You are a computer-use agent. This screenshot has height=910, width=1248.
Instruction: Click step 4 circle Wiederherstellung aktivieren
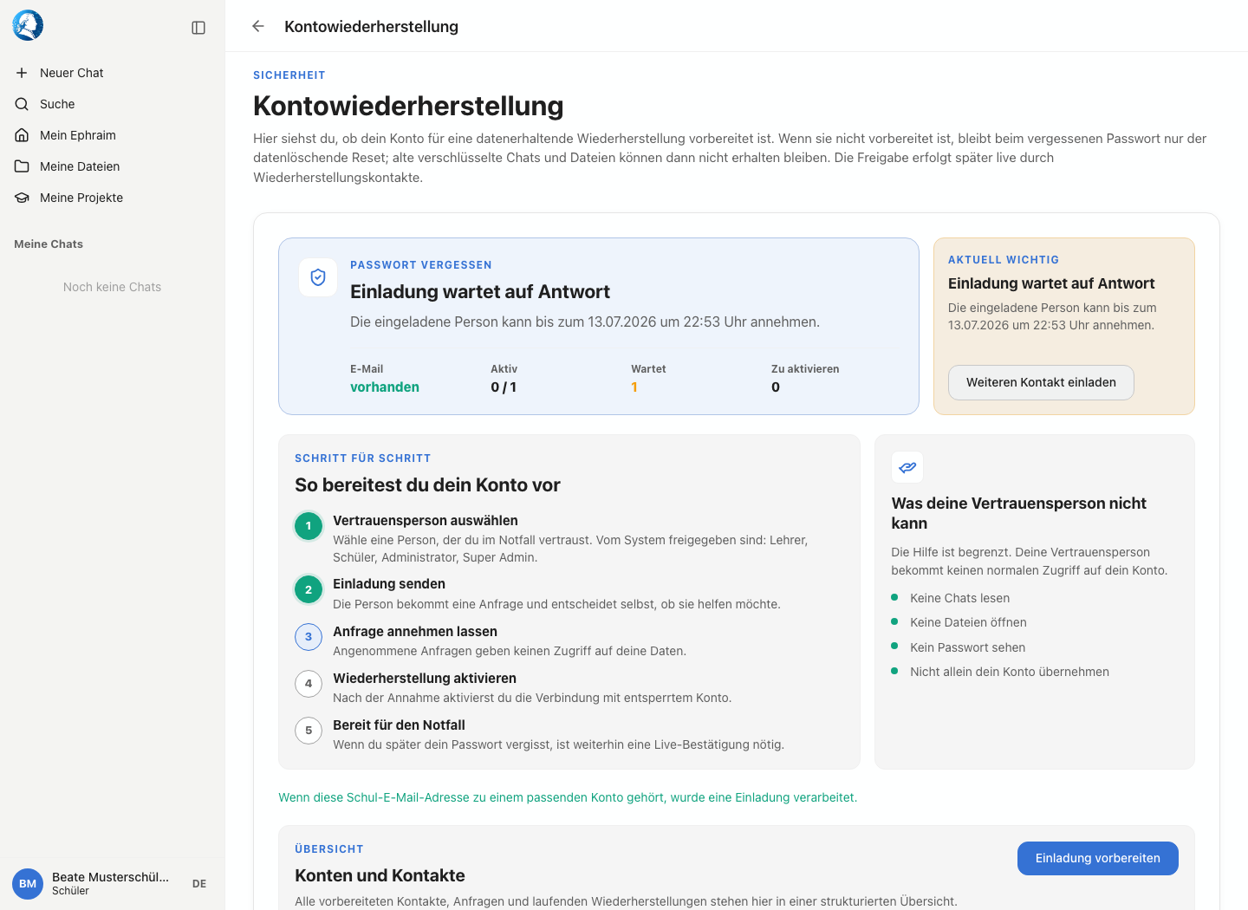(x=309, y=684)
